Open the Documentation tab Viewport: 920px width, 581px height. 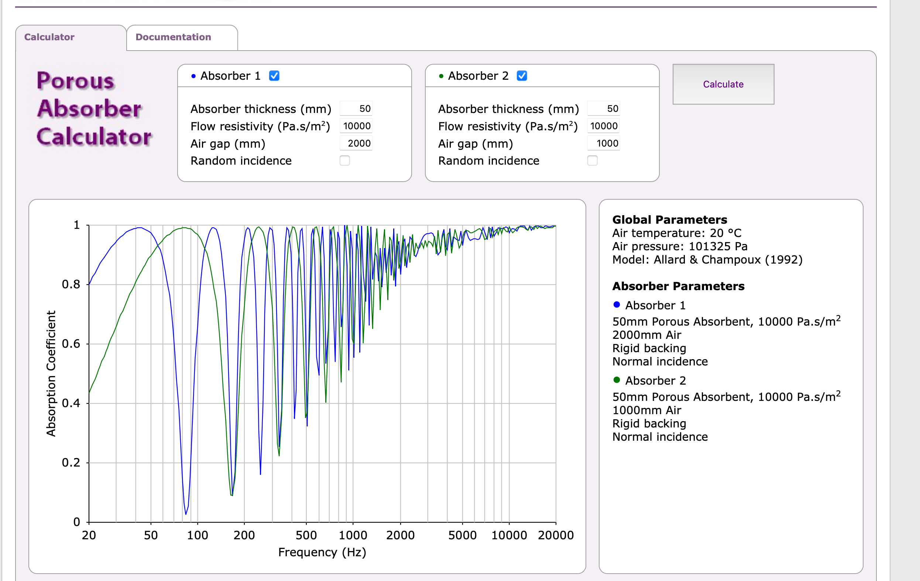pyautogui.click(x=182, y=37)
